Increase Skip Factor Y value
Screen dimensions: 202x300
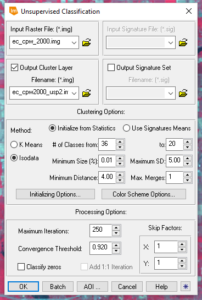click(182, 261)
